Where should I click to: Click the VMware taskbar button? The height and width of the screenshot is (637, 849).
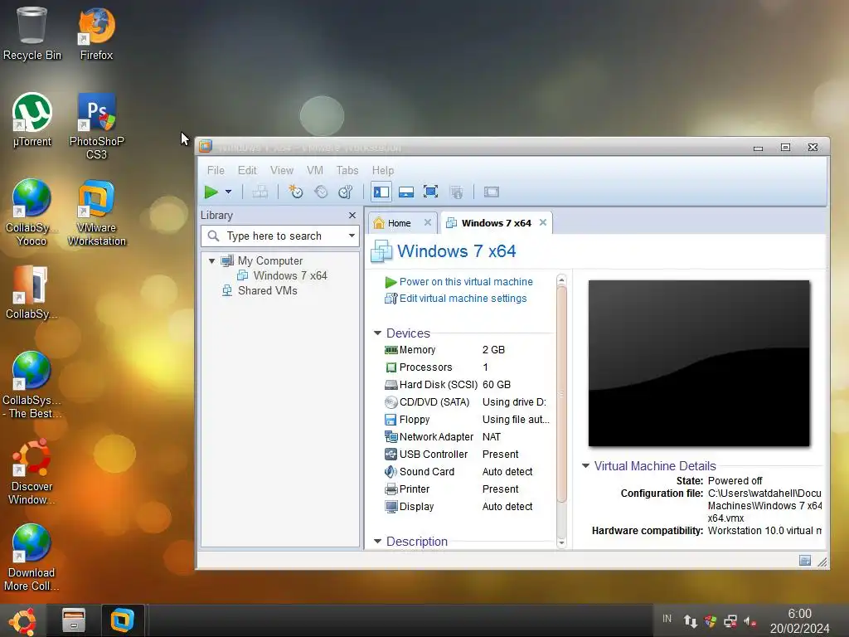pyautogui.click(x=123, y=620)
